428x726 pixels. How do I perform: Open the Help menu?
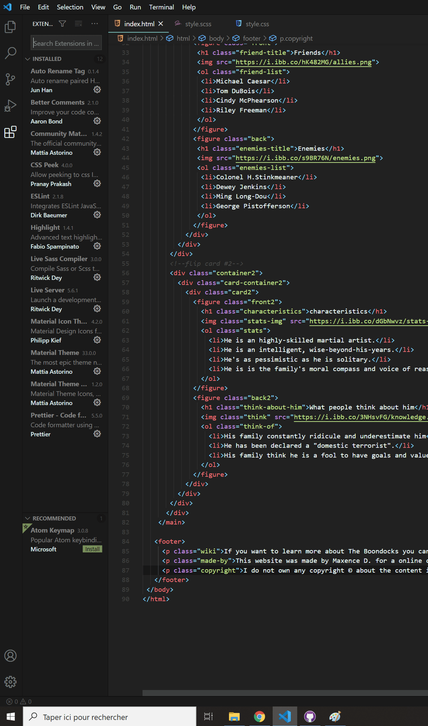[x=189, y=7]
